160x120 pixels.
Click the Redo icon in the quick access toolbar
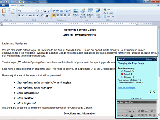pos(13,2)
